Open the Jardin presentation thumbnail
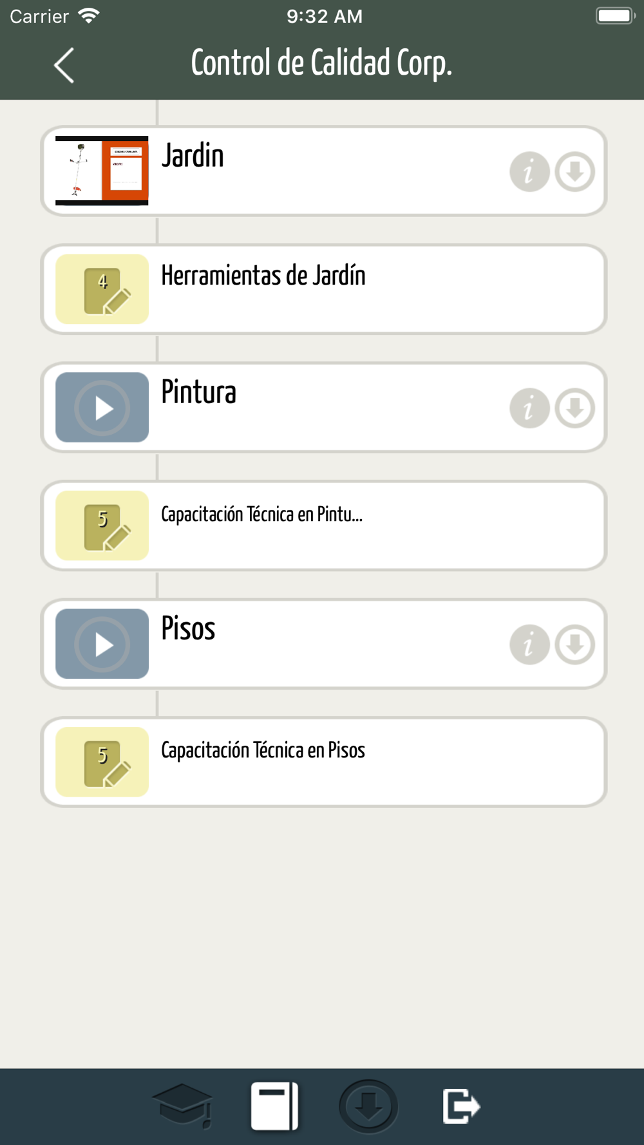This screenshot has width=644, height=1145. point(102,171)
